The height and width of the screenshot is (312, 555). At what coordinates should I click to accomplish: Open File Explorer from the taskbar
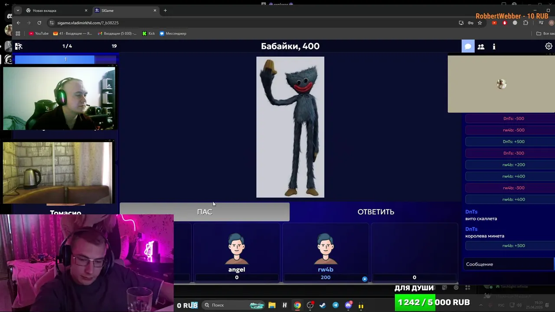pyautogui.click(x=272, y=305)
